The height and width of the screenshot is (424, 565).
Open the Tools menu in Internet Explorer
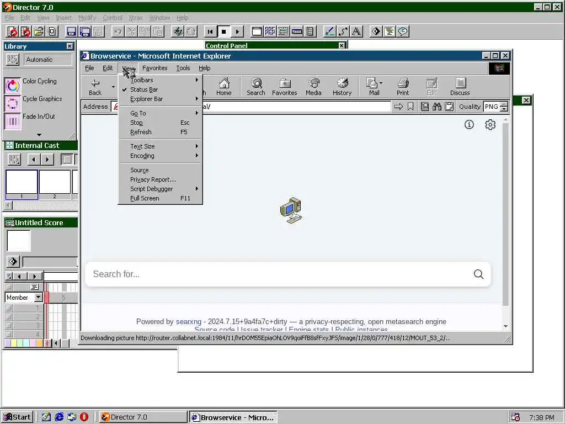click(x=183, y=68)
